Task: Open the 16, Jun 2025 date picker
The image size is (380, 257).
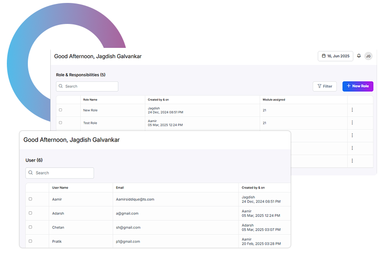Action: click(335, 56)
